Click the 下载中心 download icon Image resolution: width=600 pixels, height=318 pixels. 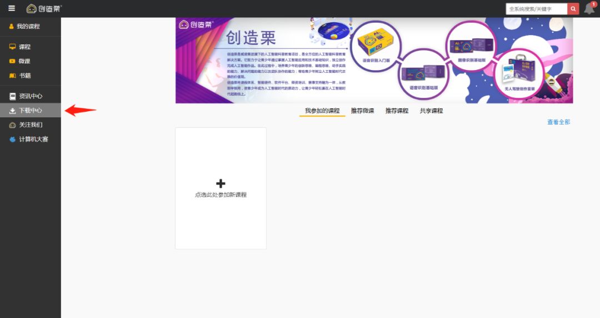[12, 111]
